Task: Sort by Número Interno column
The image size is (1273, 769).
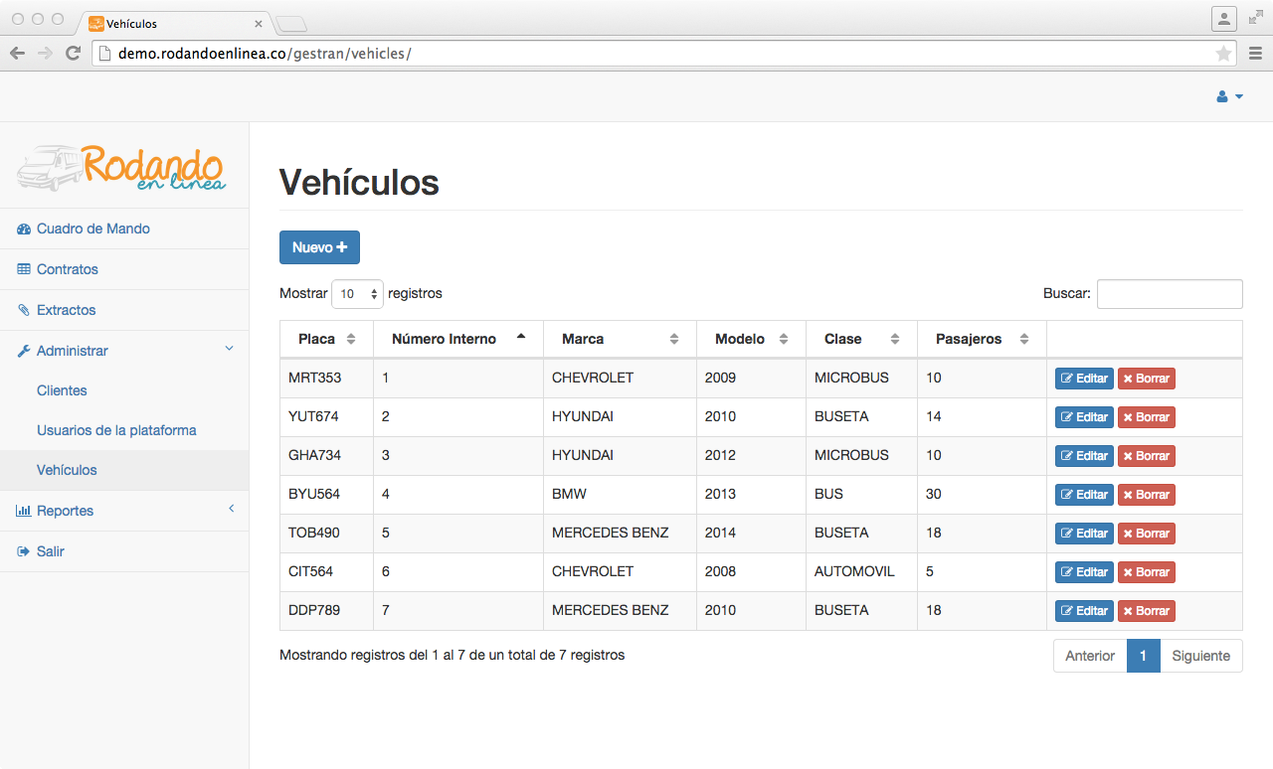Action: click(458, 339)
